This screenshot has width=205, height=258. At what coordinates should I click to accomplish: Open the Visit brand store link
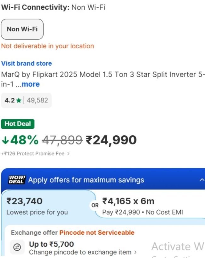click(26, 63)
